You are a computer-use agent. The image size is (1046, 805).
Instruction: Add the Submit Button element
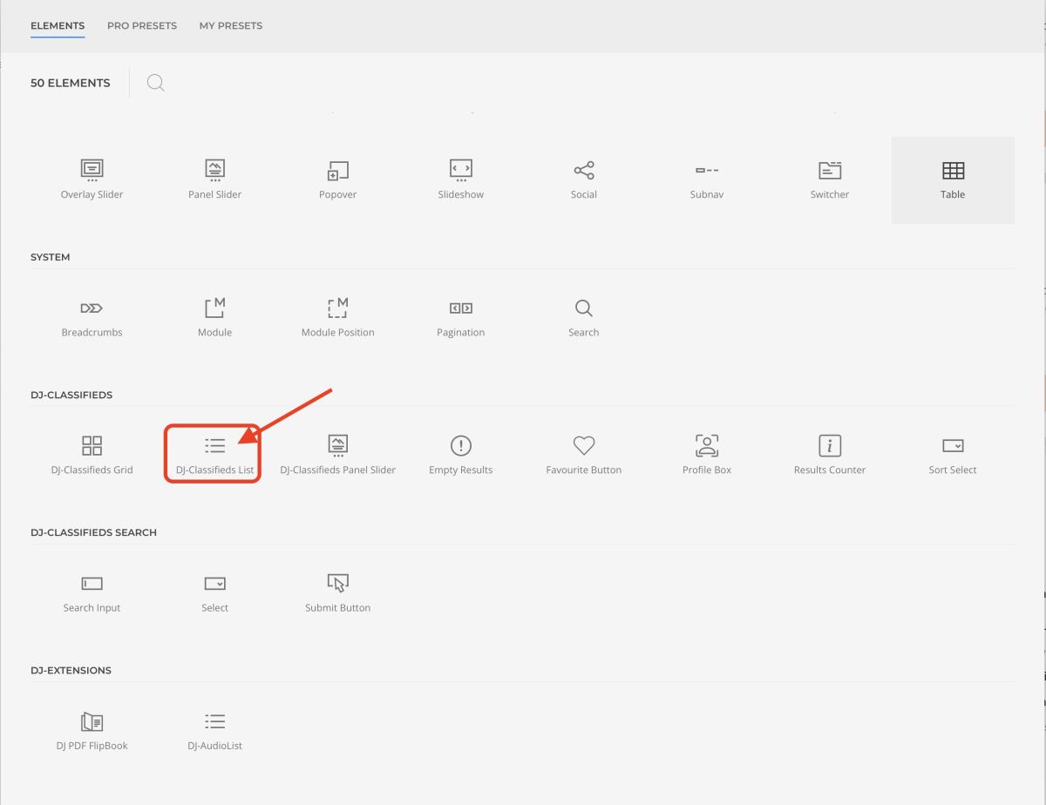pos(337,593)
